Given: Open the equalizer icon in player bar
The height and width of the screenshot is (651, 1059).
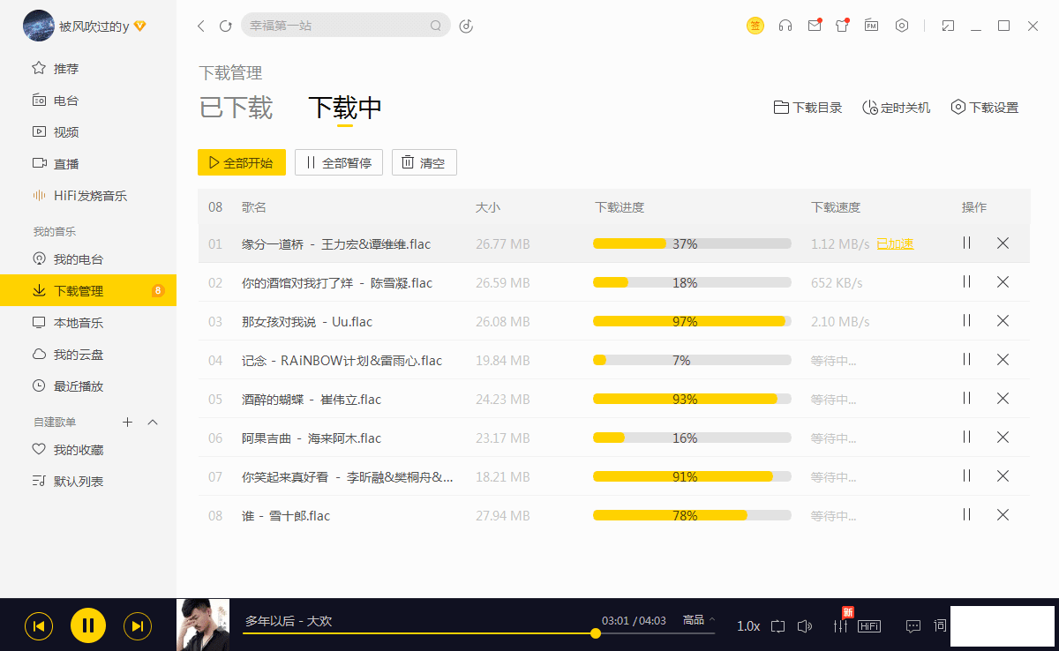Looking at the screenshot, I should [x=840, y=625].
